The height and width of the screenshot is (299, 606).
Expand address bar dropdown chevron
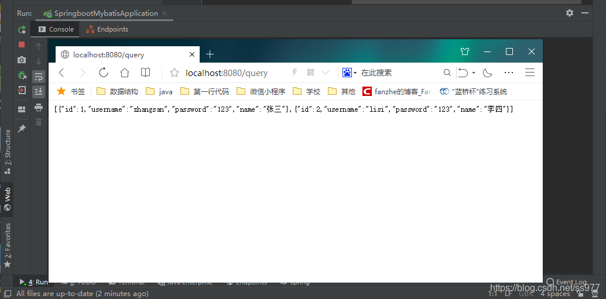[326, 73]
